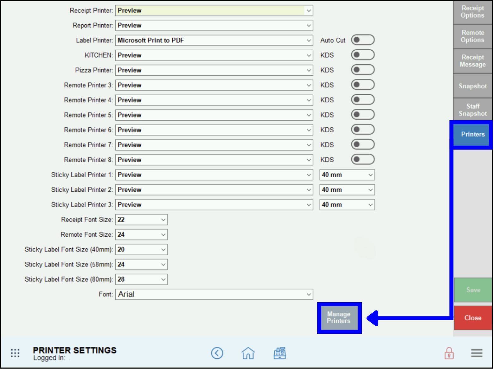The width and height of the screenshot is (494, 369).
Task: Open Remote Printer 3 dropdown
Action: [x=214, y=85]
